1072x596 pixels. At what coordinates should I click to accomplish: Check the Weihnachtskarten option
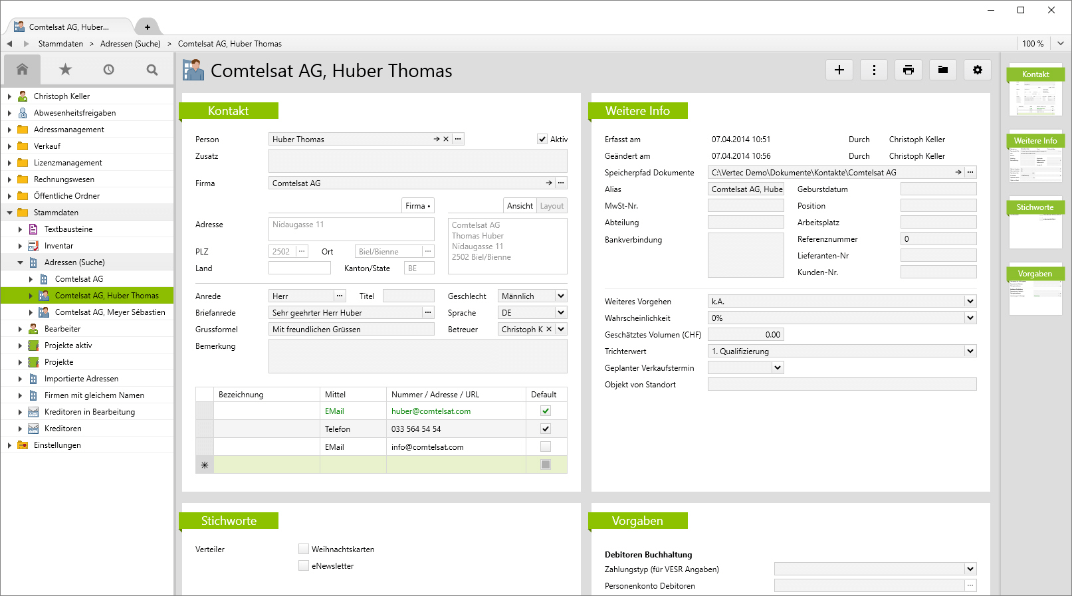tap(304, 549)
